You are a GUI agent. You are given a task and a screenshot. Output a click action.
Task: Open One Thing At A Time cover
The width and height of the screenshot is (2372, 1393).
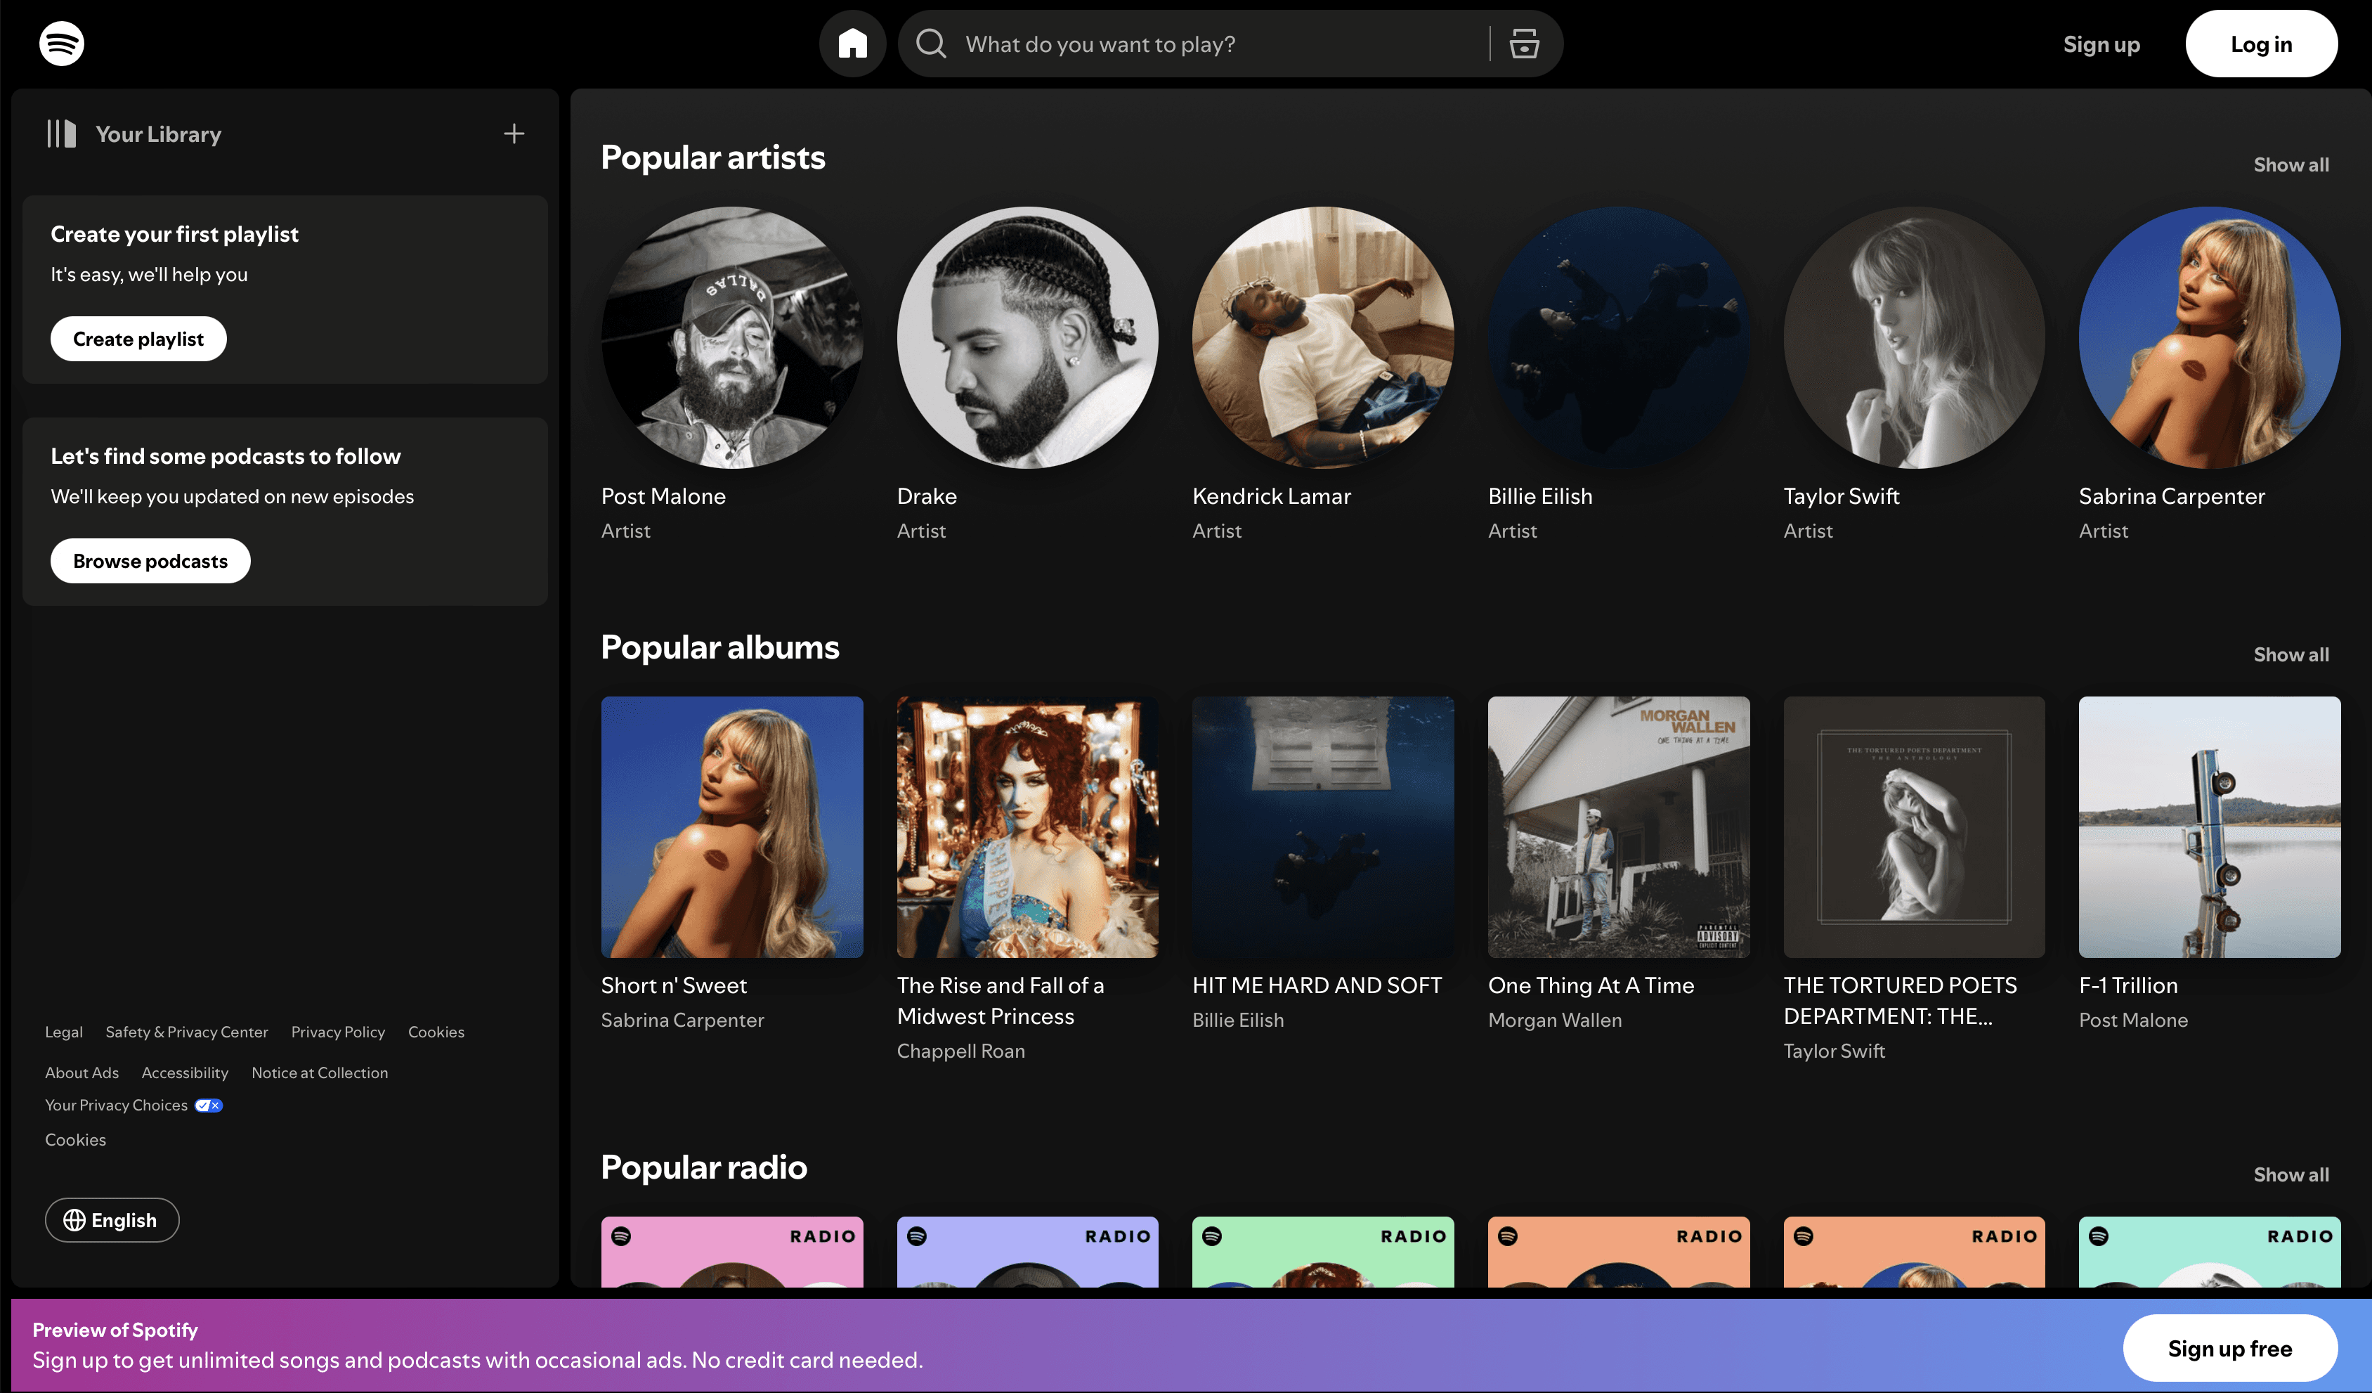[1619, 827]
